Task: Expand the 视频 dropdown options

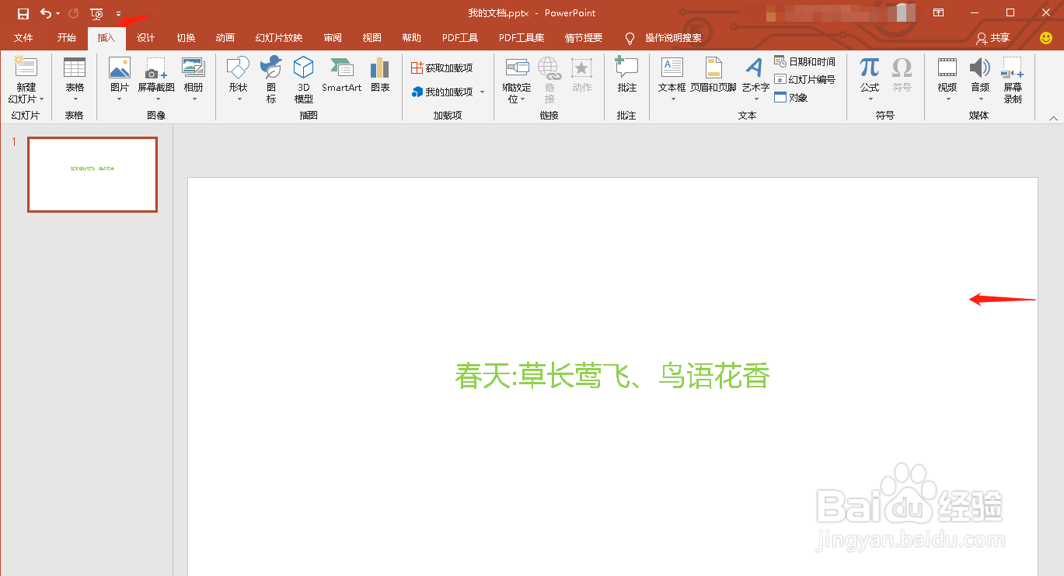Action: [947, 97]
